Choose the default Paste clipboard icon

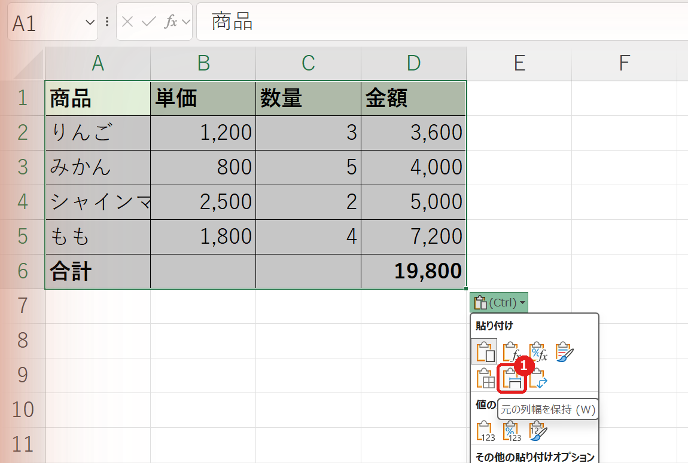point(485,351)
